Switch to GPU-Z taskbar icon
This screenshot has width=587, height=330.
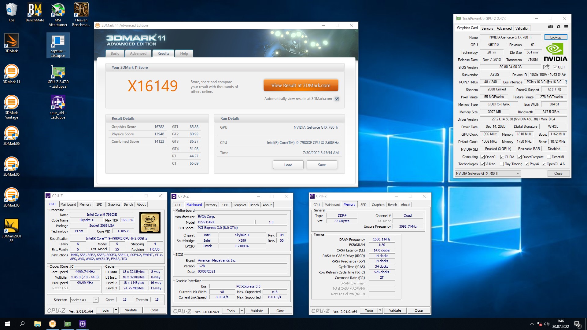pos(68,324)
